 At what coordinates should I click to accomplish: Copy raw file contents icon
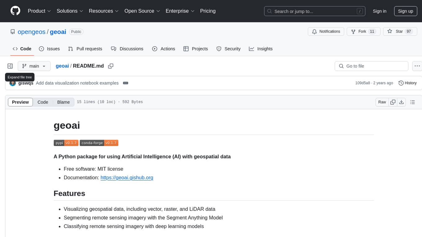(393, 102)
